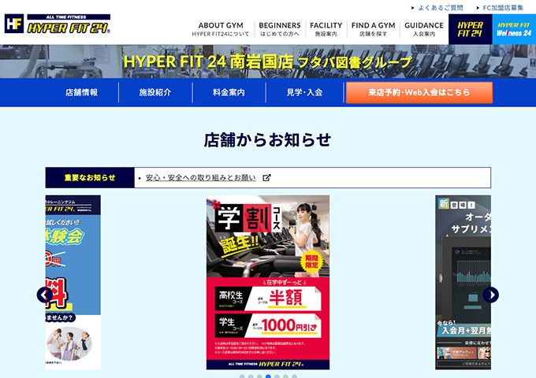Select the 店舗情報 tab
This screenshot has width=536, height=378.
(82, 92)
